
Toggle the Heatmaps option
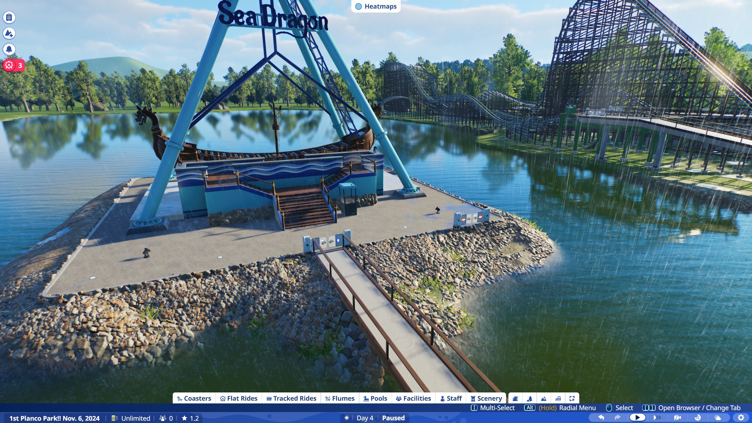tap(376, 6)
